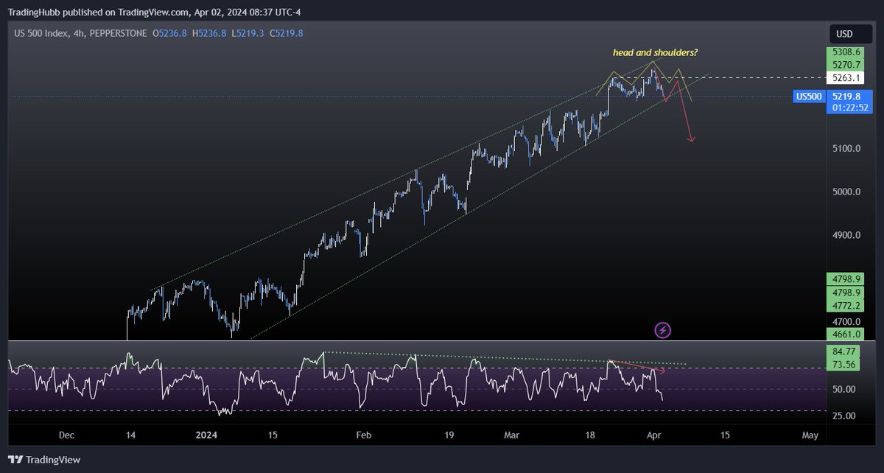Select the US 500 Index symbol name in legend
This screenshot has height=473, width=884.
(41, 32)
